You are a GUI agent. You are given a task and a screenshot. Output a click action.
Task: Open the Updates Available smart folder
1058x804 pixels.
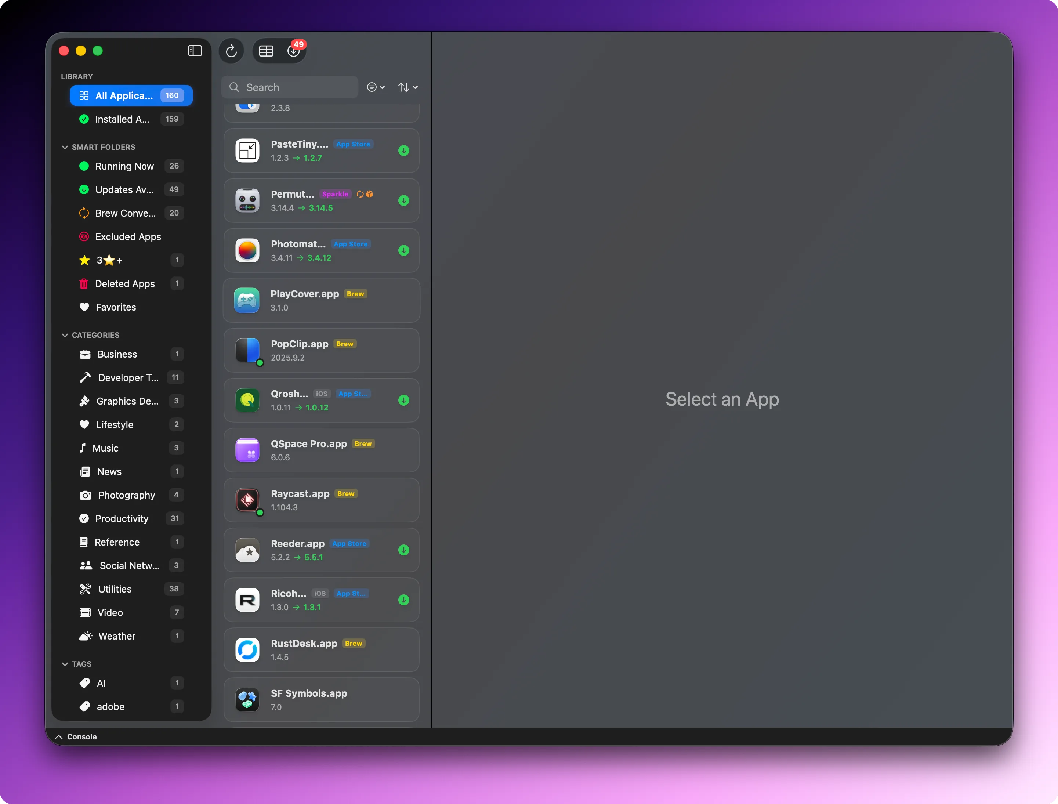tap(131, 189)
